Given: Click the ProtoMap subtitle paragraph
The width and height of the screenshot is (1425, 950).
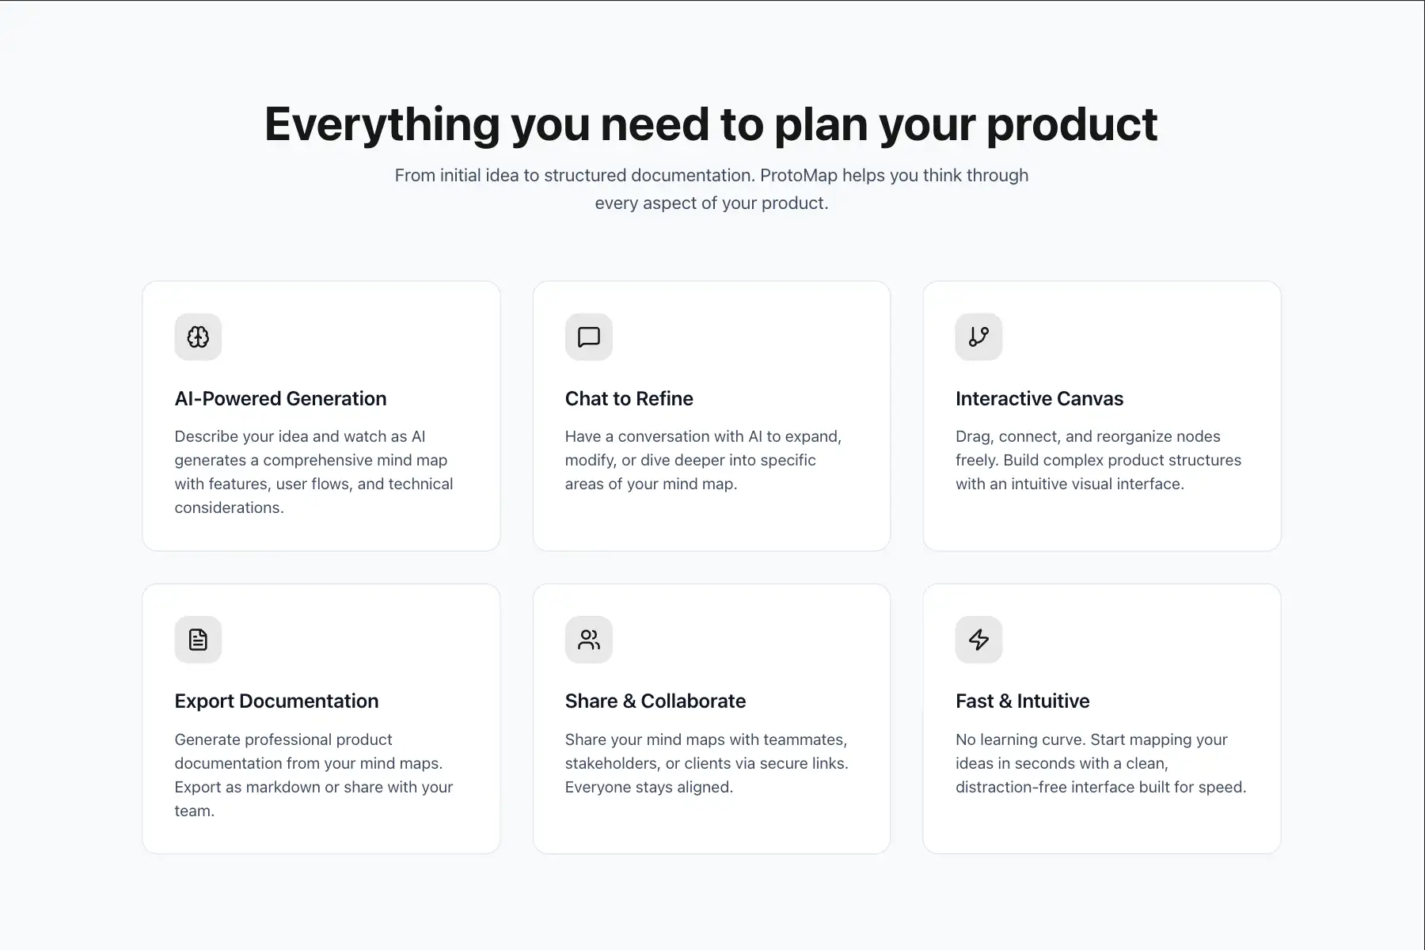Looking at the screenshot, I should point(711,189).
